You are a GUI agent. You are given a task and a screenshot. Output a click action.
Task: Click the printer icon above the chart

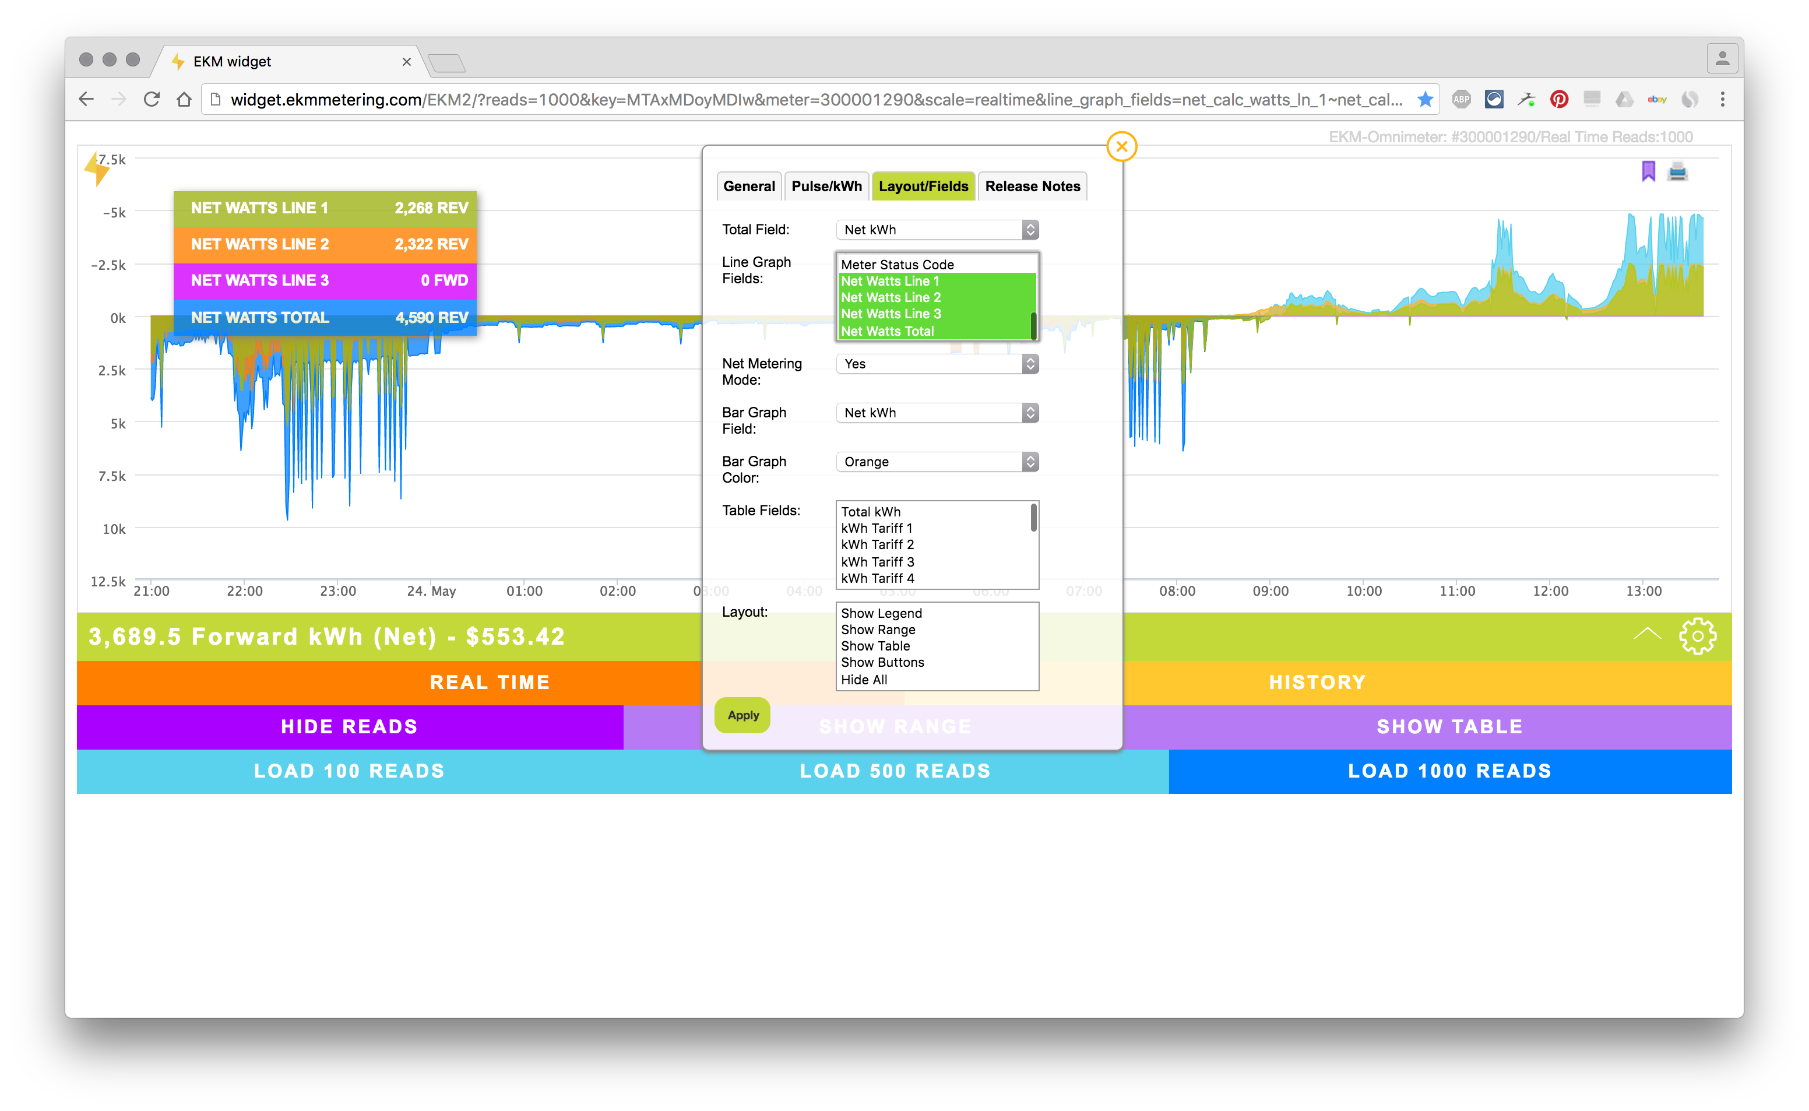[x=1677, y=172]
